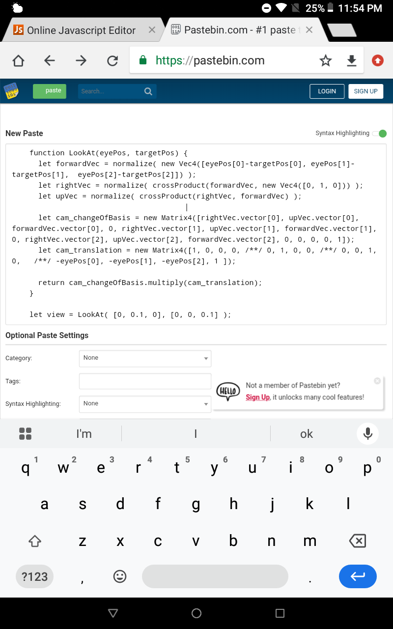This screenshot has height=629, width=393.
Task: Click inside the Tags input field
Action: coord(145,381)
